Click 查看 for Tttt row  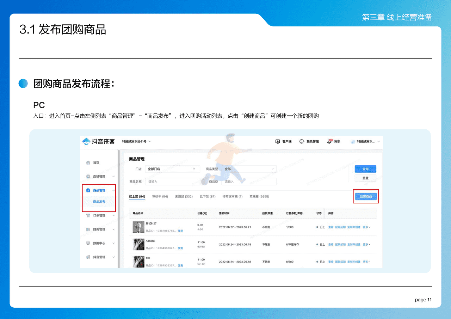331,262
